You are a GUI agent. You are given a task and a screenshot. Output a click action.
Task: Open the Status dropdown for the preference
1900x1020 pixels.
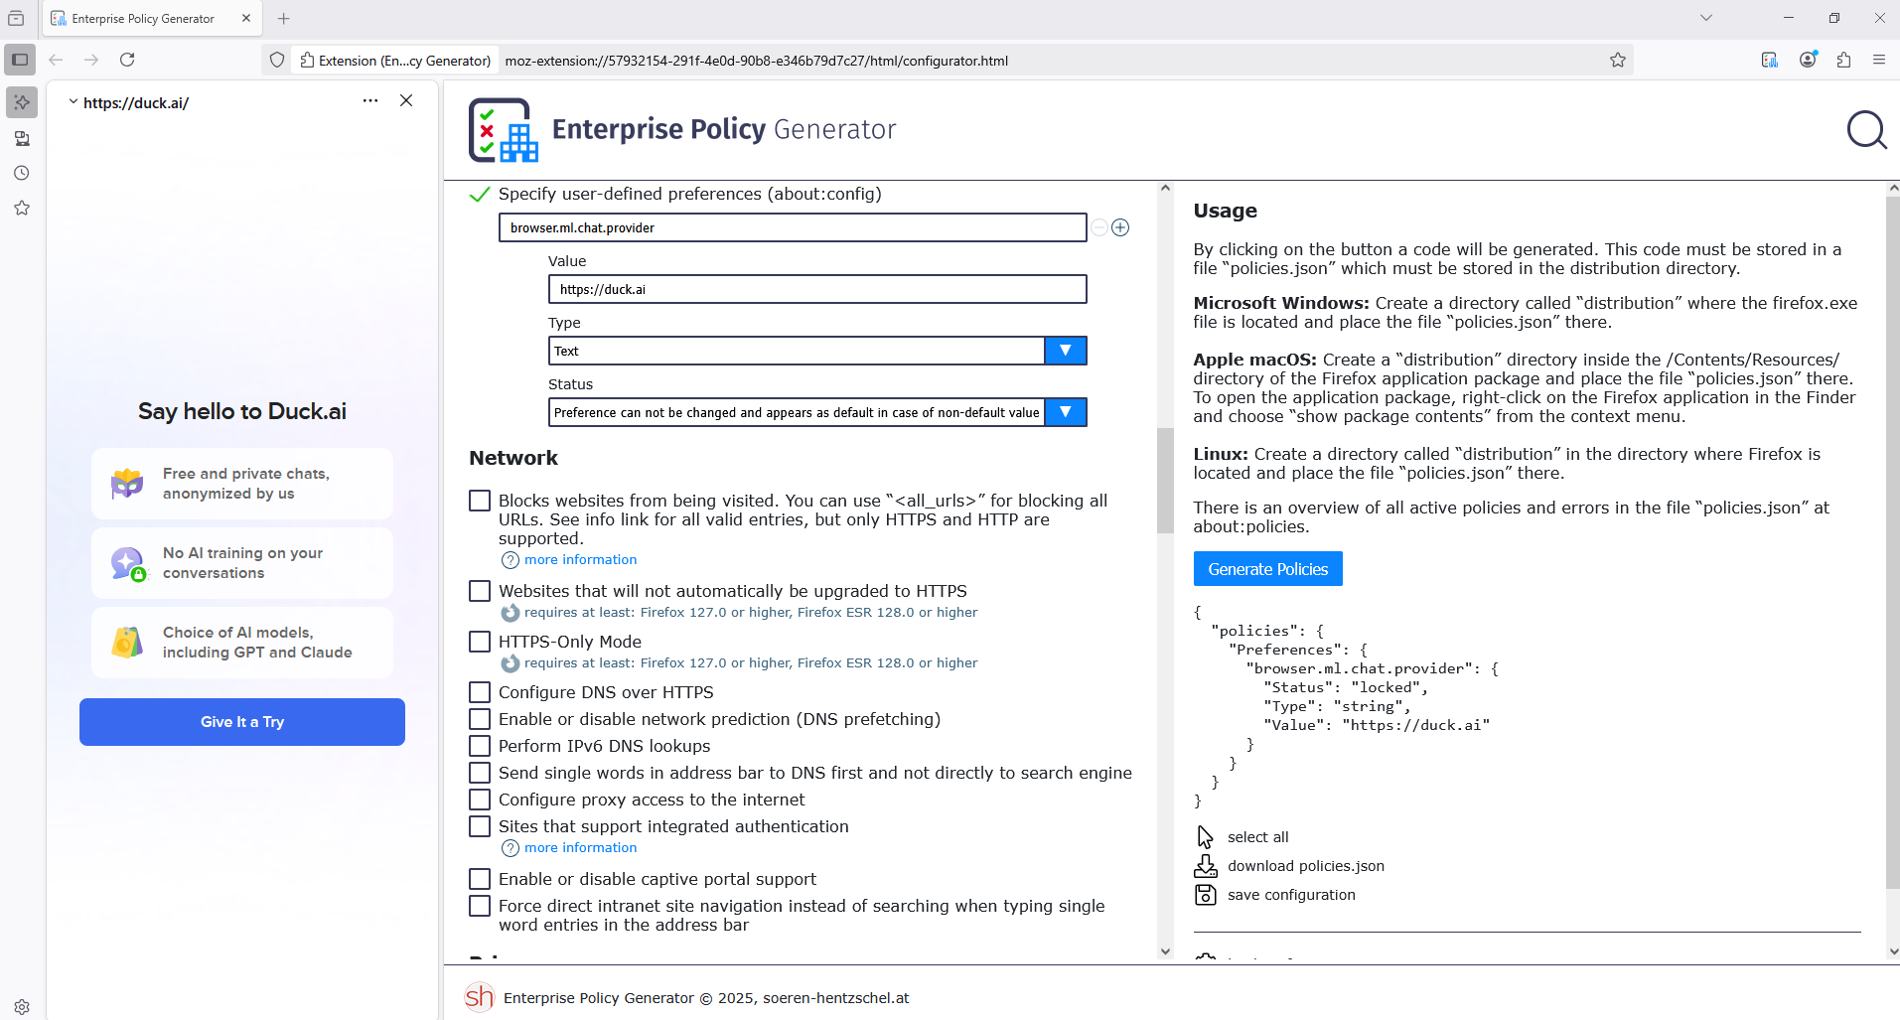[x=817, y=412]
